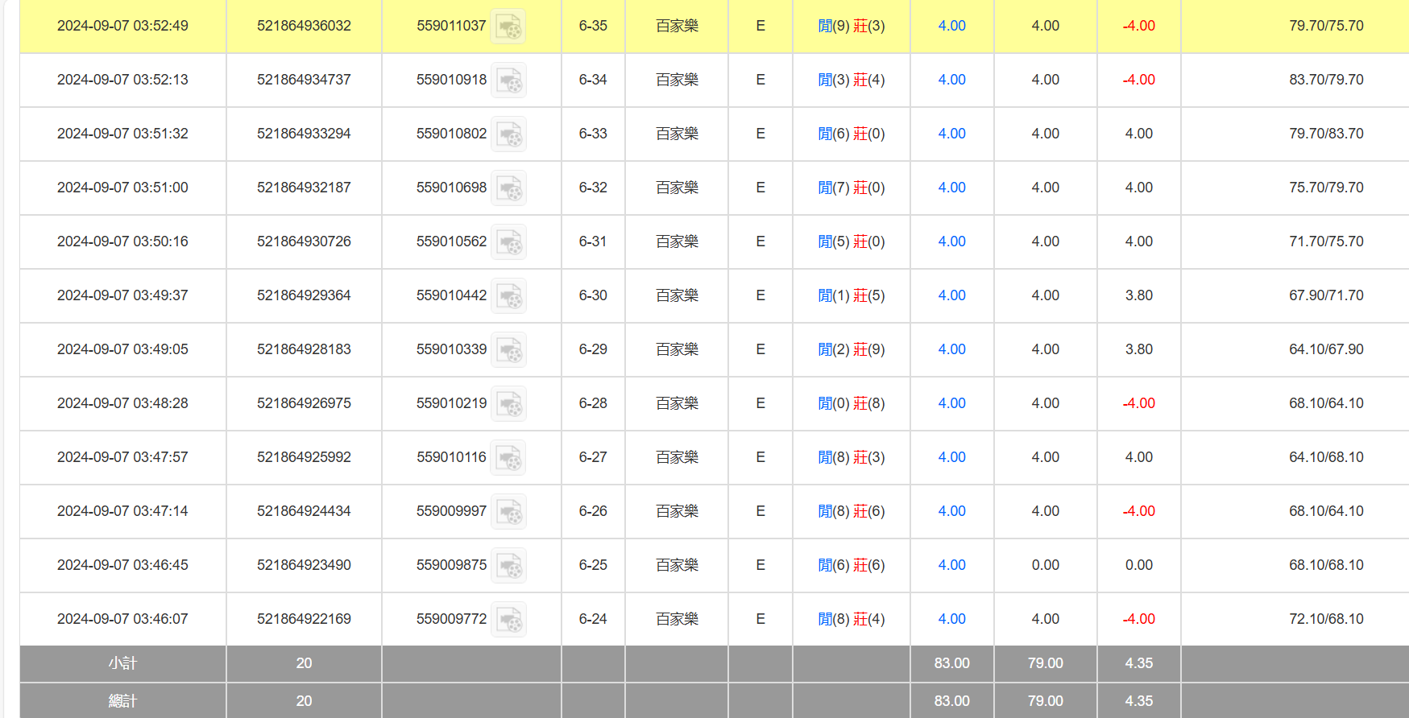
Task: Click replay icon for round 559010562
Action: (x=508, y=242)
